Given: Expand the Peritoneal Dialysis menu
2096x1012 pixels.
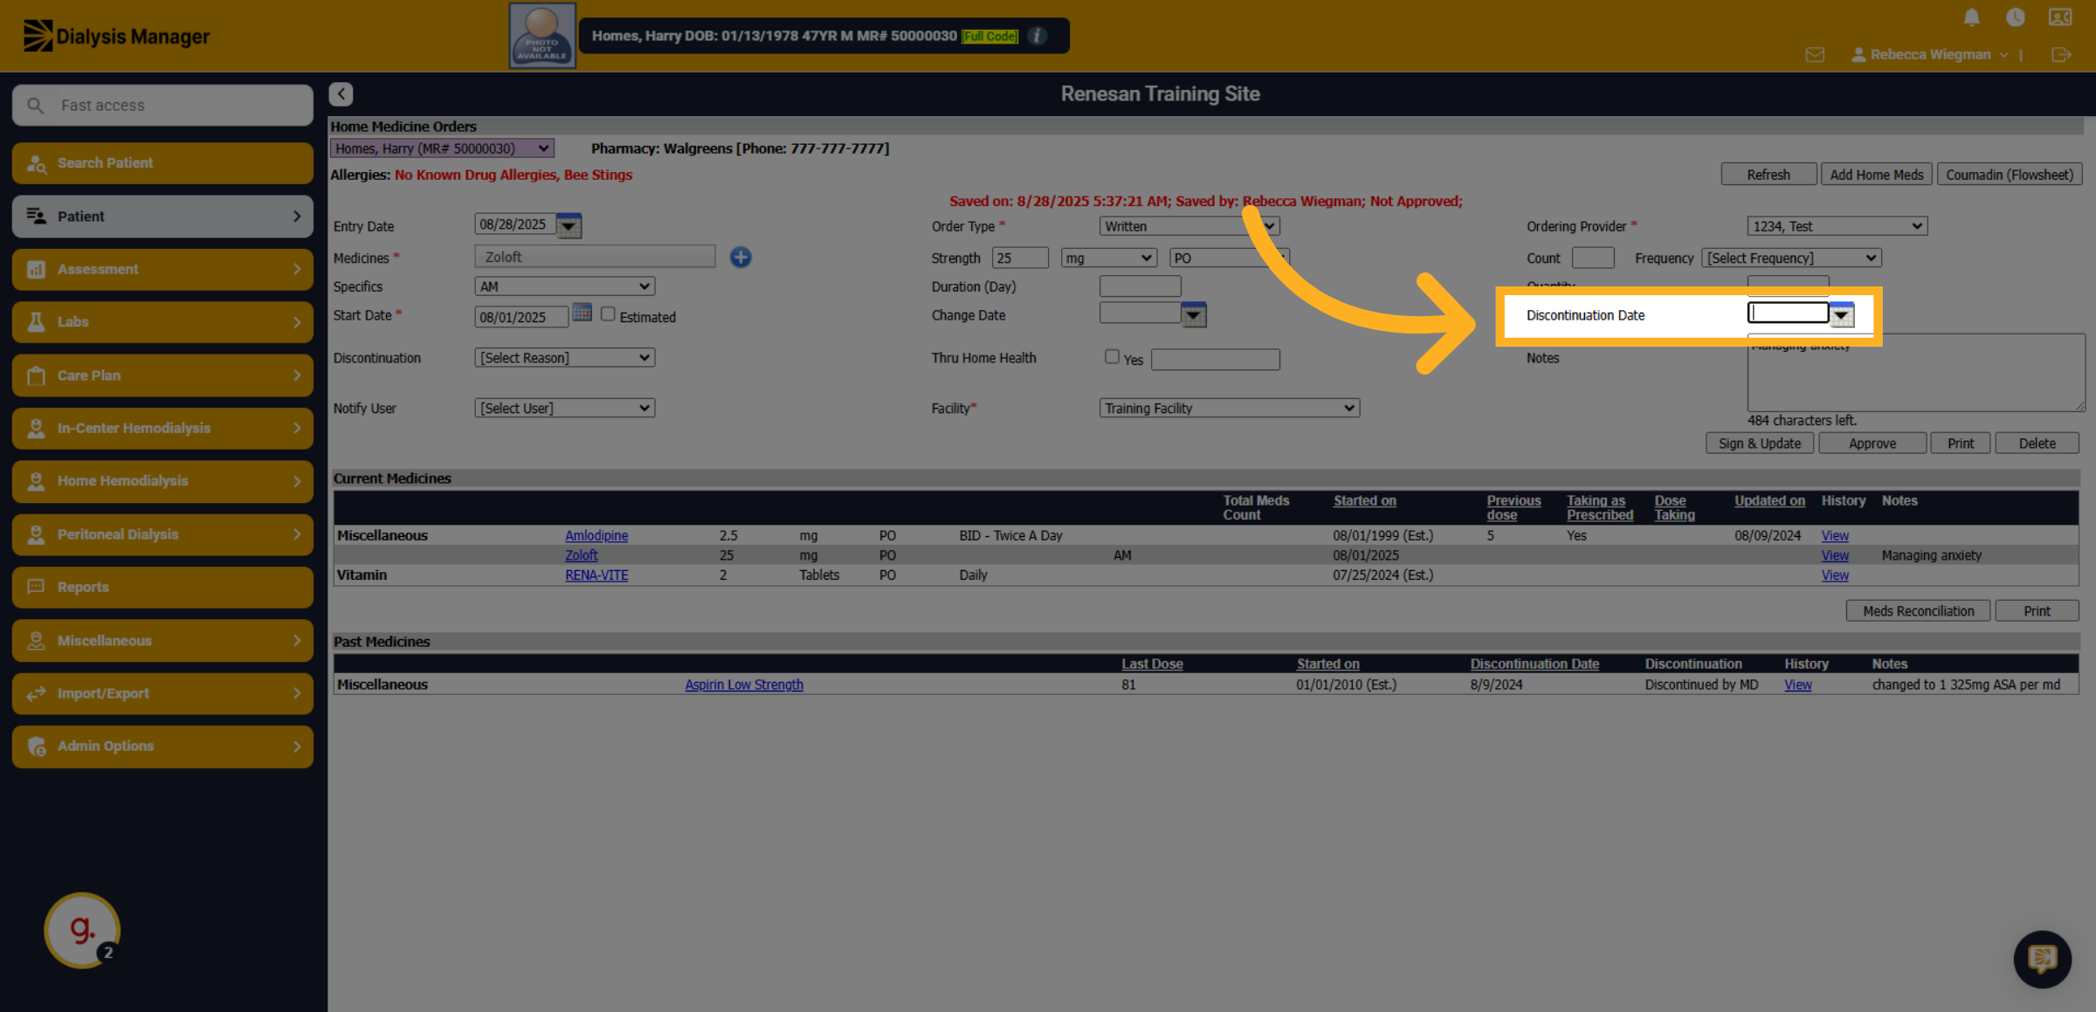Looking at the screenshot, I should tap(162, 534).
